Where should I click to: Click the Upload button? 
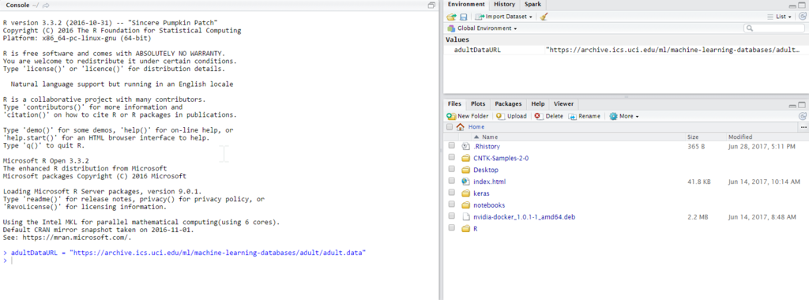coord(511,117)
